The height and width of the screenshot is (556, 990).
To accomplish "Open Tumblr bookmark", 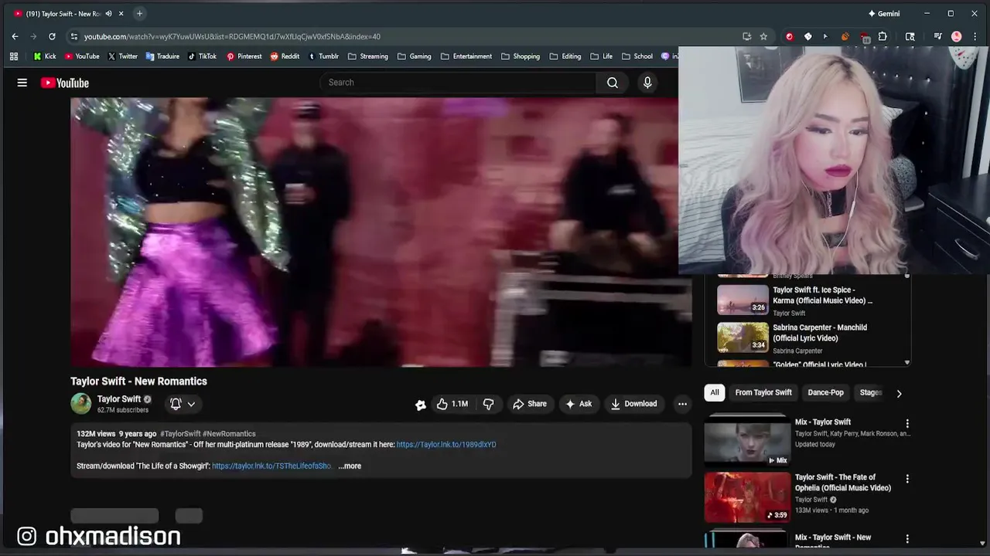I will coord(323,56).
